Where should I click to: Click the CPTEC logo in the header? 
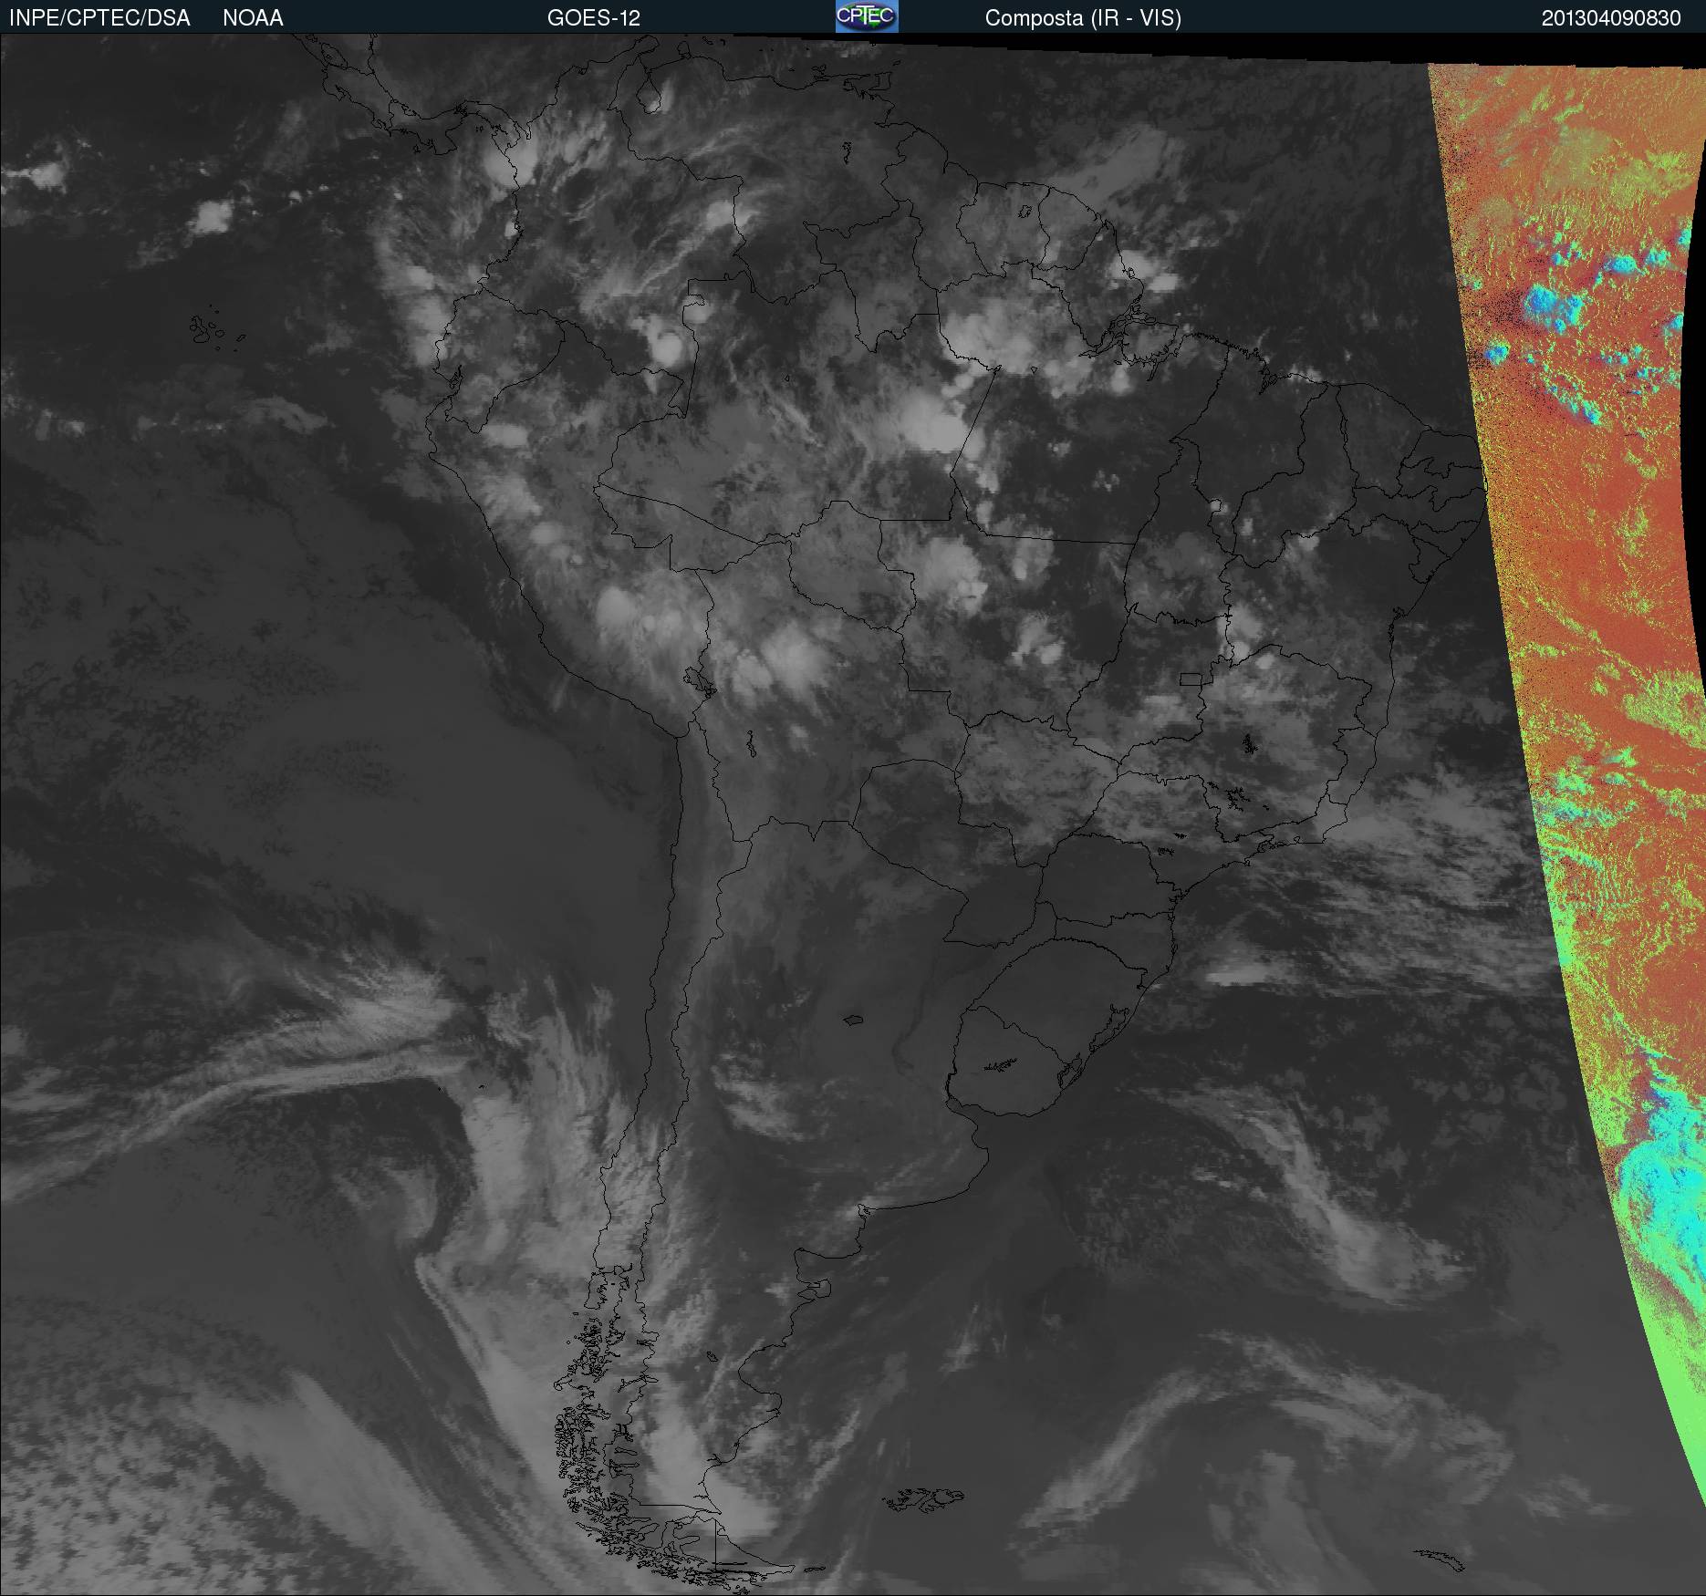tap(867, 16)
